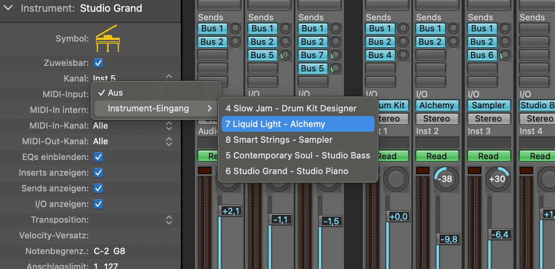Click the Bus 5 send button below Bus 7
555x269 pixels.
313,69
